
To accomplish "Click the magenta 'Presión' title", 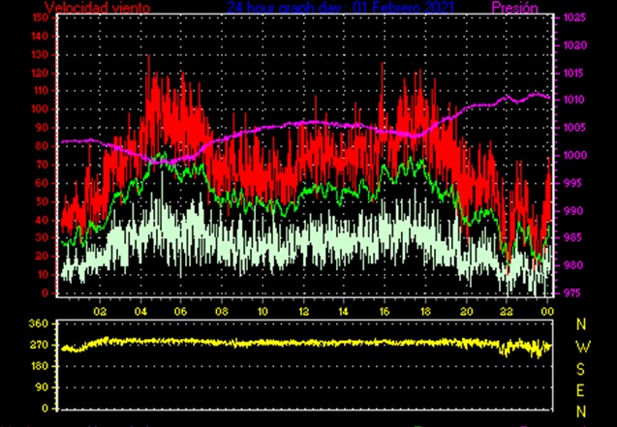I will (x=514, y=8).
